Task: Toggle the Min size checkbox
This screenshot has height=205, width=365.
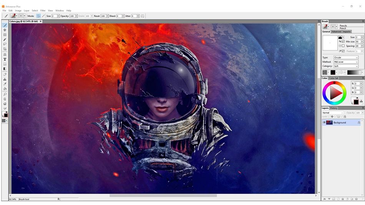Action: tap(343, 41)
